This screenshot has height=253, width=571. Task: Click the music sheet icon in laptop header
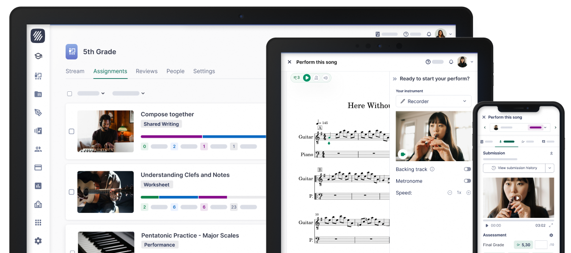click(x=378, y=34)
